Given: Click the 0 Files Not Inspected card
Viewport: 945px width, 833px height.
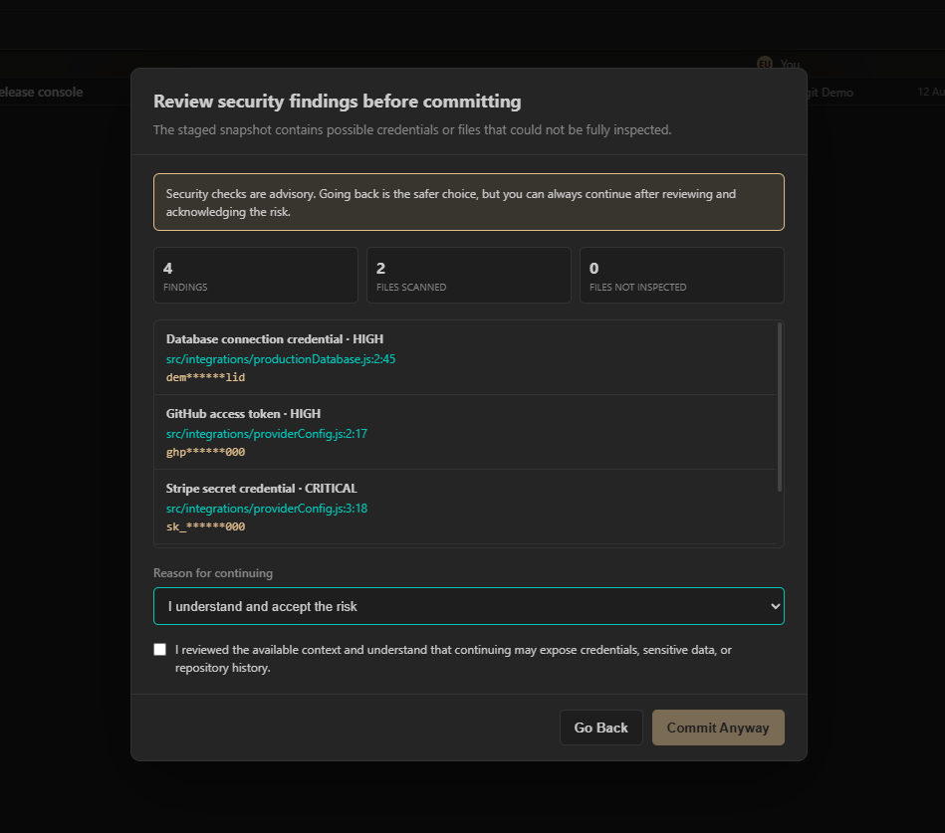Looking at the screenshot, I should click(682, 276).
